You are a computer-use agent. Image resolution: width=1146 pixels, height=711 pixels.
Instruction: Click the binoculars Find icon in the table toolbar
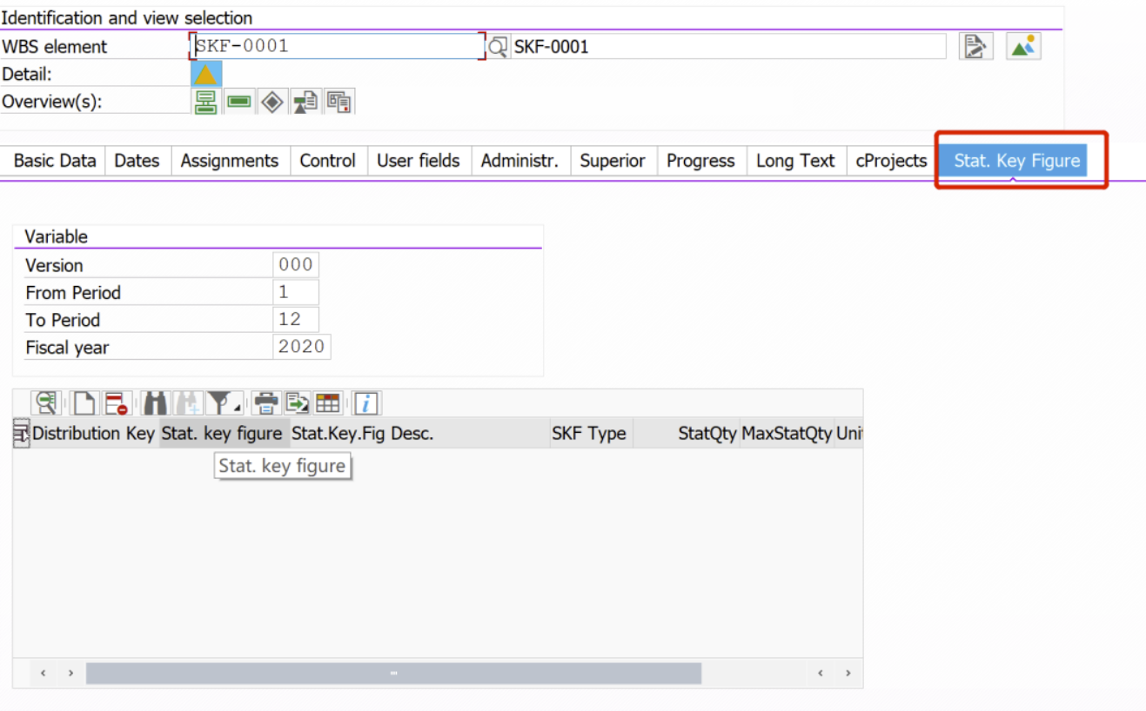pos(154,402)
